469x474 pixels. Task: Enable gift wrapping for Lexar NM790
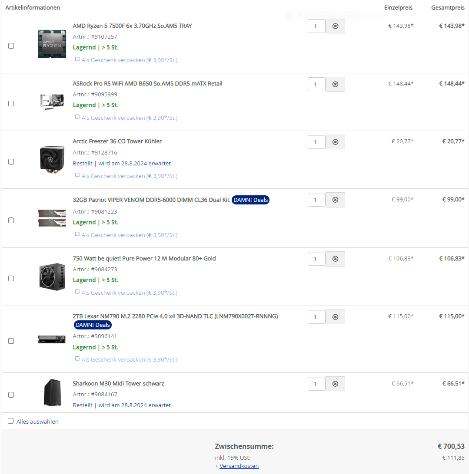coord(77,359)
